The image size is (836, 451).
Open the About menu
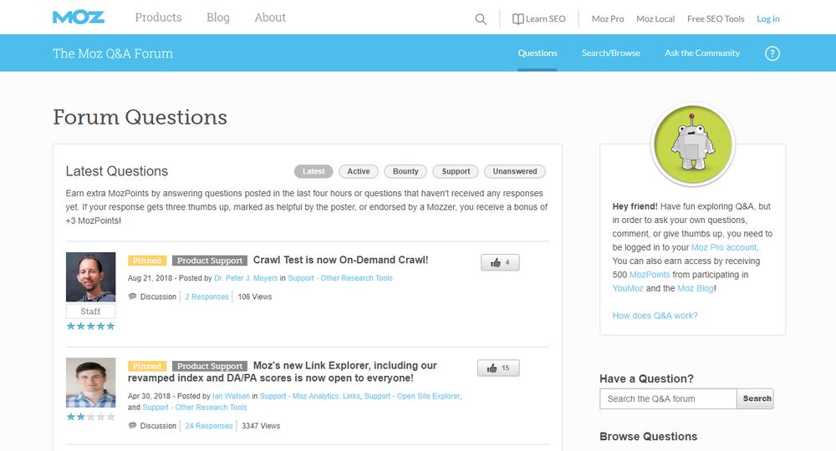270,18
